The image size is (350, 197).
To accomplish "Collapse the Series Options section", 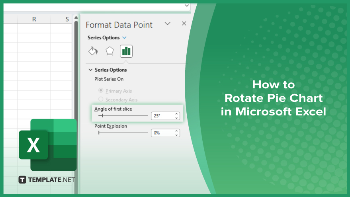I will [90, 70].
